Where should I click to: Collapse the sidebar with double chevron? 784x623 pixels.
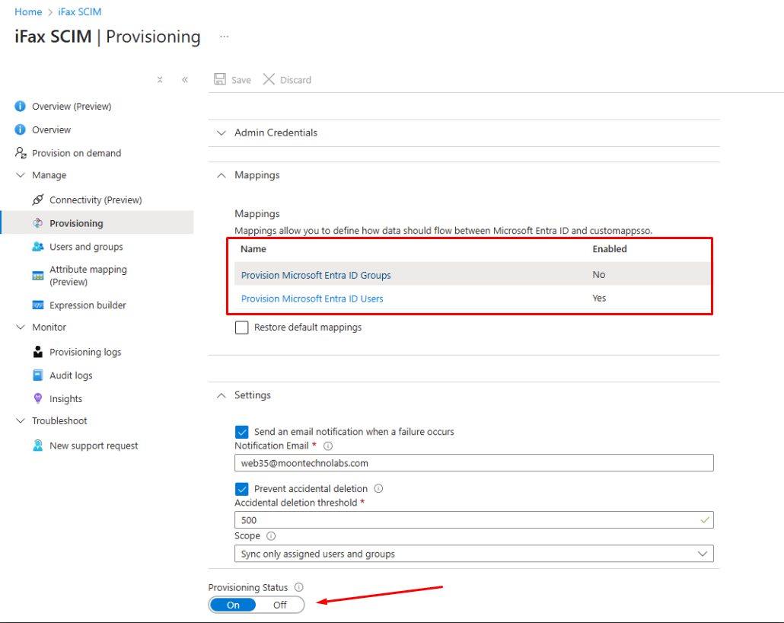pyautogui.click(x=185, y=79)
